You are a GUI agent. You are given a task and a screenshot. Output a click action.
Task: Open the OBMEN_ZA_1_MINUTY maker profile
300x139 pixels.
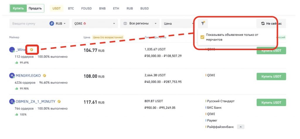[35, 101]
